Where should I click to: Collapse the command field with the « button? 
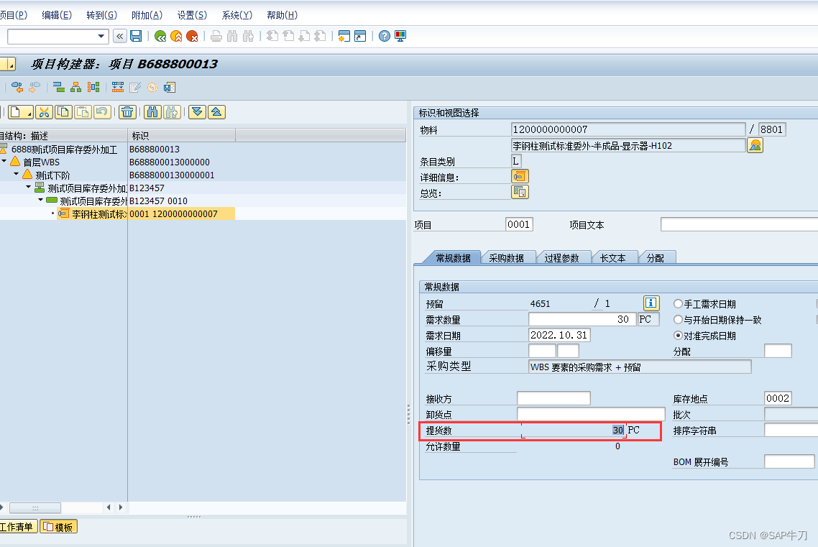click(x=120, y=36)
